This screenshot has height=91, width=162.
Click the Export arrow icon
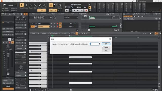point(4,5)
